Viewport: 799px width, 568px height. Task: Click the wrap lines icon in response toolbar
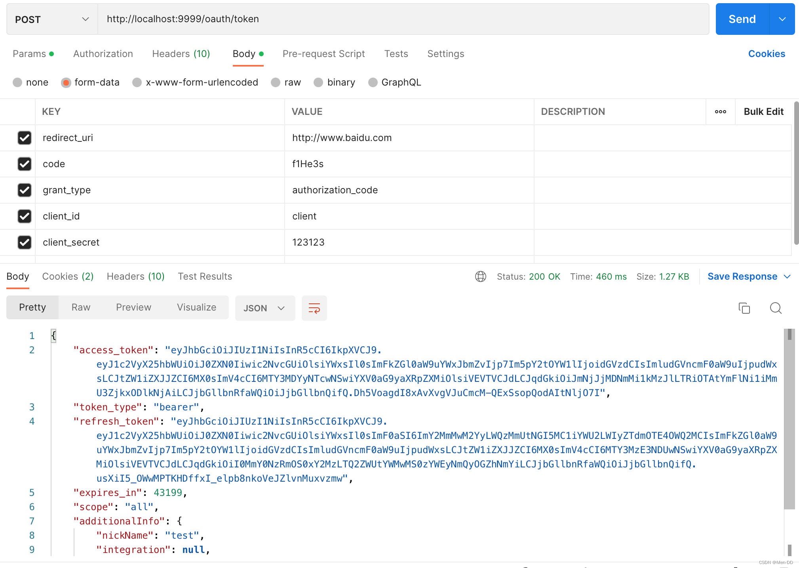click(314, 308)
